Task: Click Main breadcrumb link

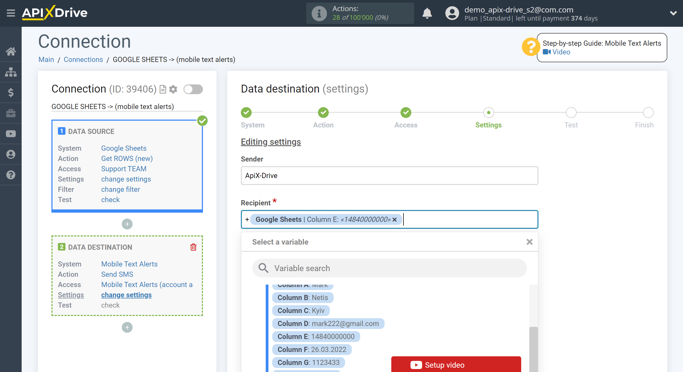Action: coord(46,60)
